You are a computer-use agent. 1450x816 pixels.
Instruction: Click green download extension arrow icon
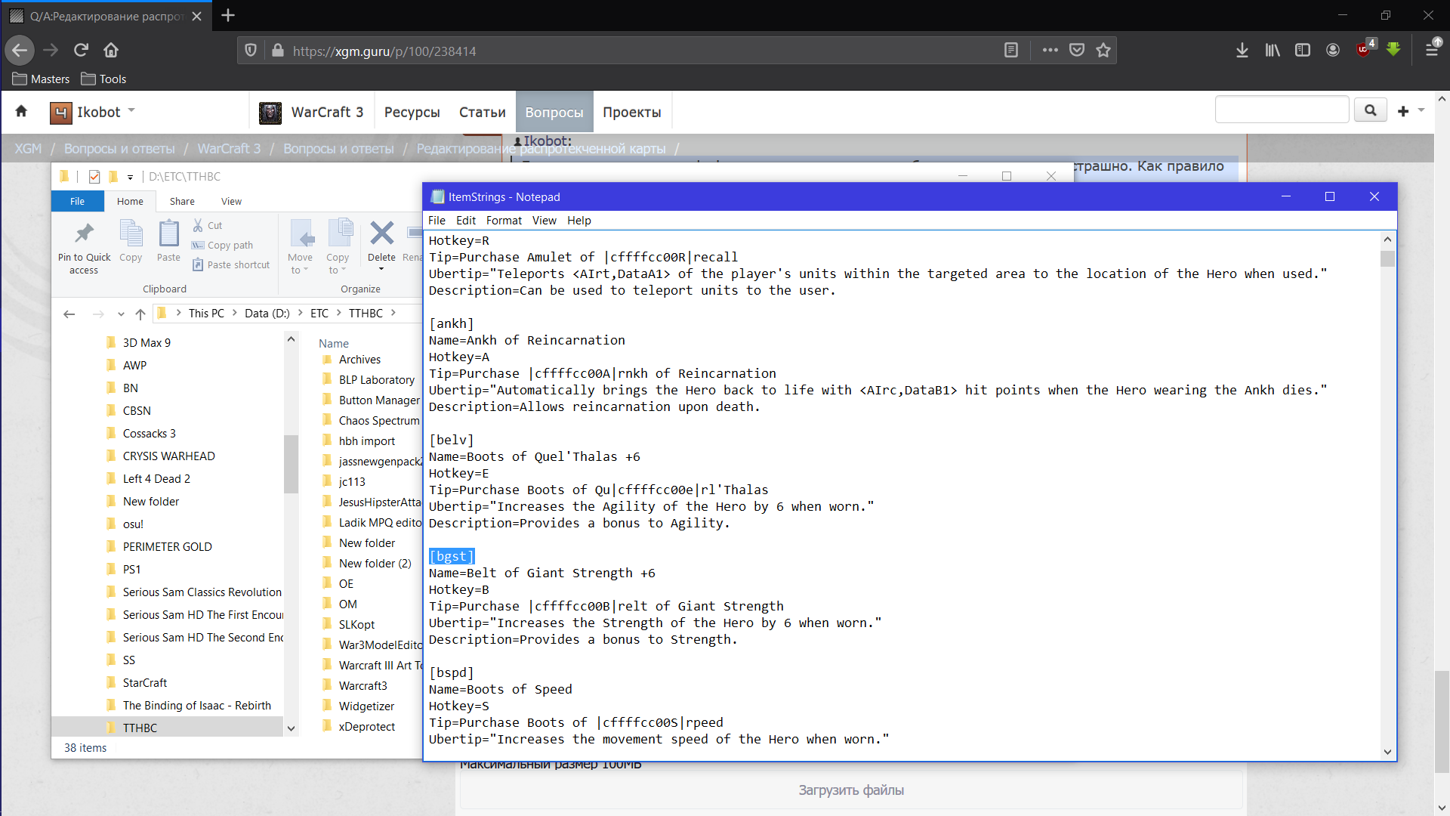coord(1393,50)
